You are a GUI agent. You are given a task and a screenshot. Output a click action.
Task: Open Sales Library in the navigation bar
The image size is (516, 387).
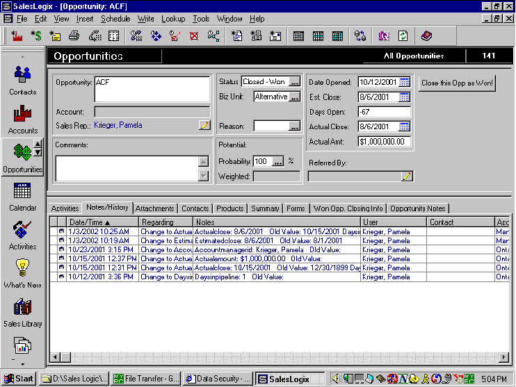pos(22,313)
